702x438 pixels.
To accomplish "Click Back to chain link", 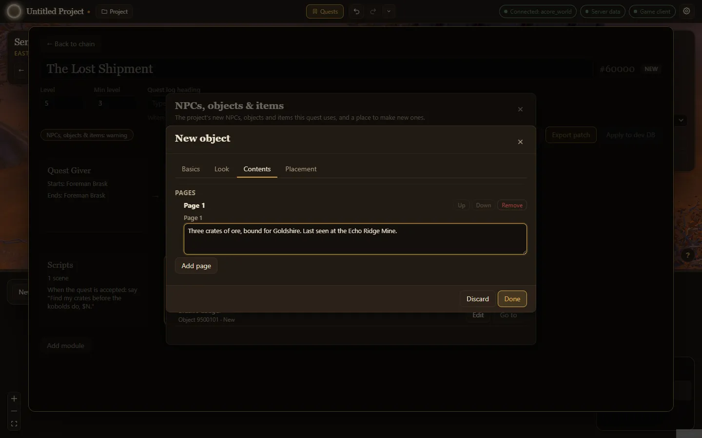I will 71,44.
